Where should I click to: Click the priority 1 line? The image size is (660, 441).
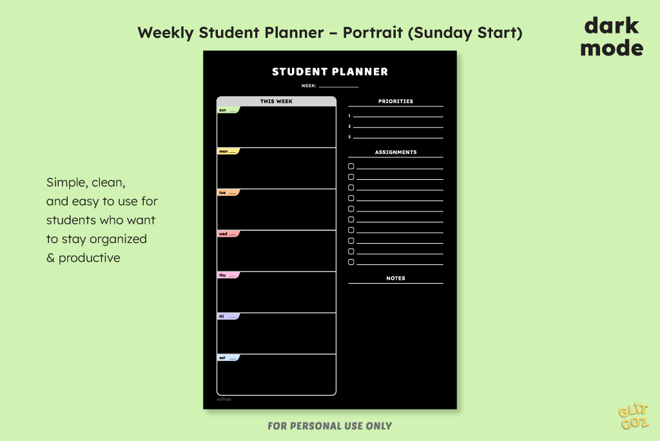pyautogui.click(x=398, y=116)
